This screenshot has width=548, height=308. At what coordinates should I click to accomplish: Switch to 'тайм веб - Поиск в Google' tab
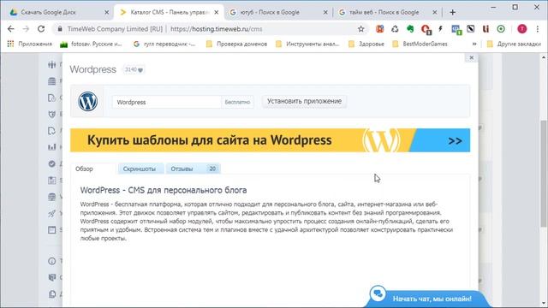click(x=388, y=12)
